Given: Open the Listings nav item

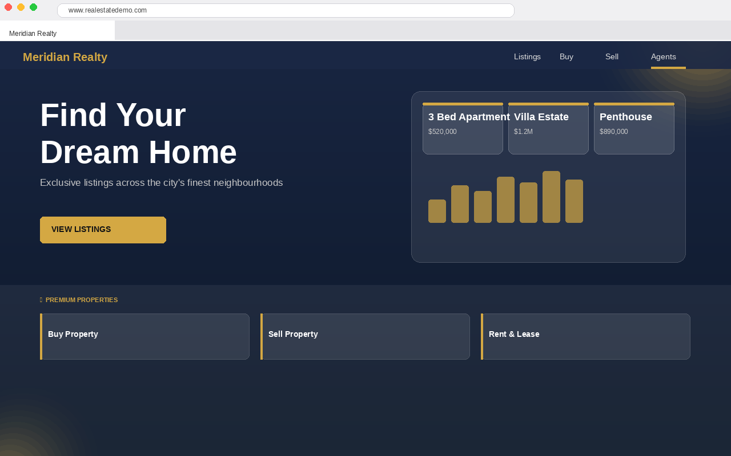Looking at the screenshot, I should 527,56.
